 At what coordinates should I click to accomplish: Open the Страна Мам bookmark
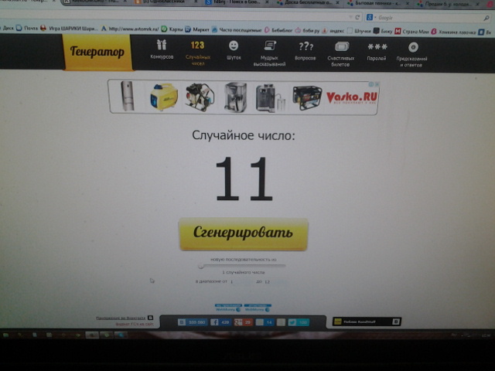pyautogui.click(x=411, y=31)
